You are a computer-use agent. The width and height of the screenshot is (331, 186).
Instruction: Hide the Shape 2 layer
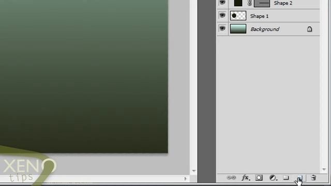(222, 3)
